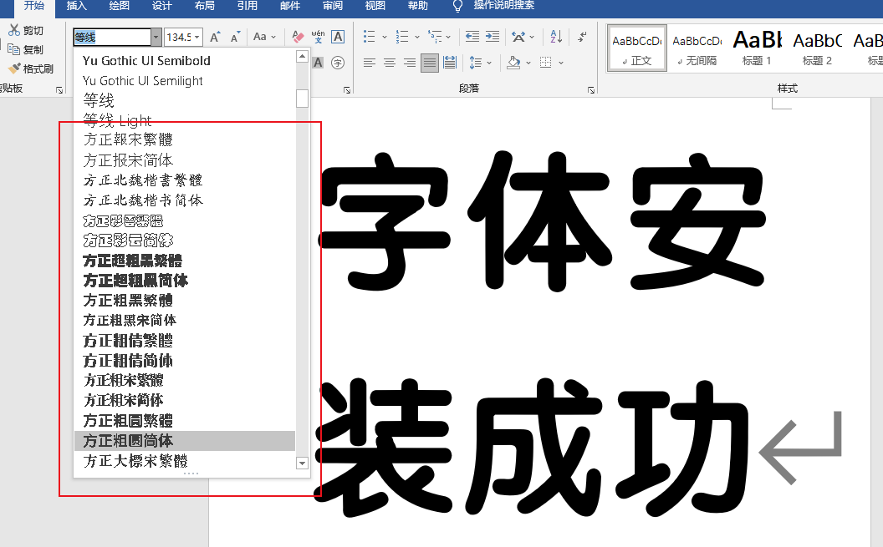Toggle the Character Border A button
The image size is (883, 547).
[x=338, y=37]
